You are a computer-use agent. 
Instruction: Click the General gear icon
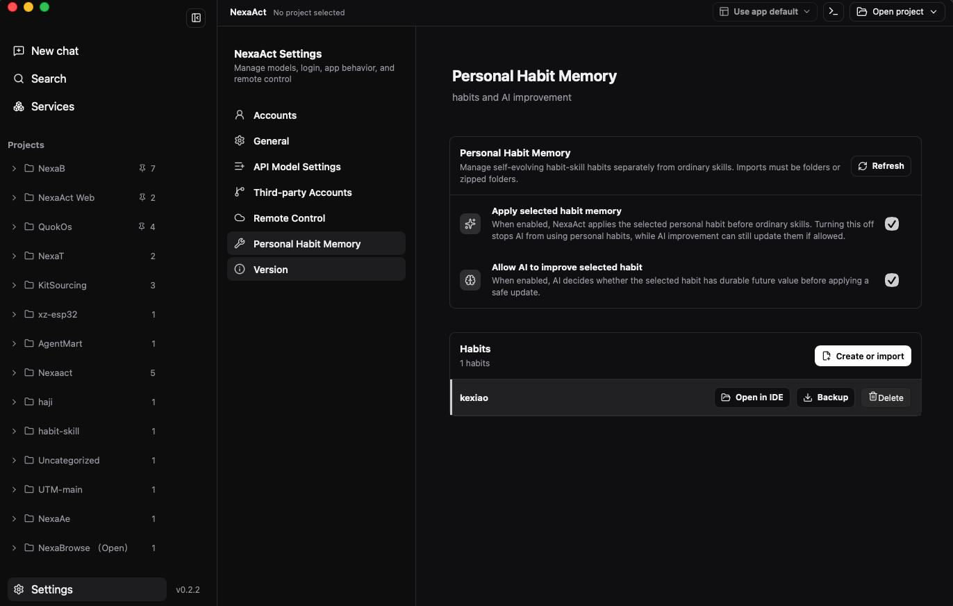240,141
